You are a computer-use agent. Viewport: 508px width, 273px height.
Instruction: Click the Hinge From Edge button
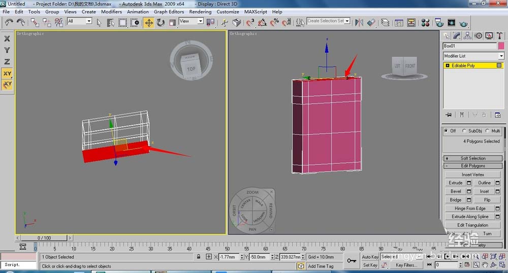click(470, 209)
